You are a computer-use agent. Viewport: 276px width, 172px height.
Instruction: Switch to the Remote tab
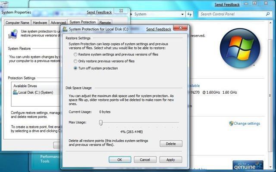point(105,23)
